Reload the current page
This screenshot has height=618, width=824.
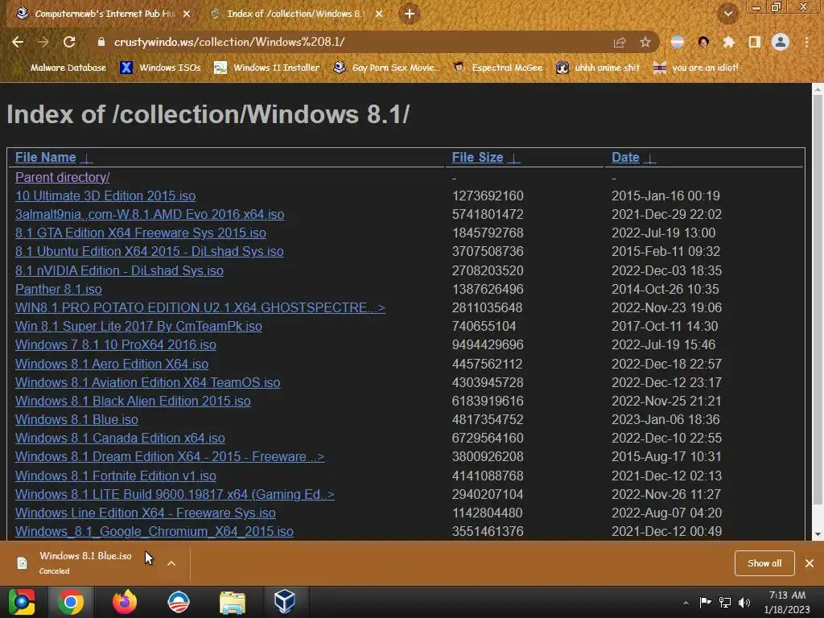(x=69, y=42)
